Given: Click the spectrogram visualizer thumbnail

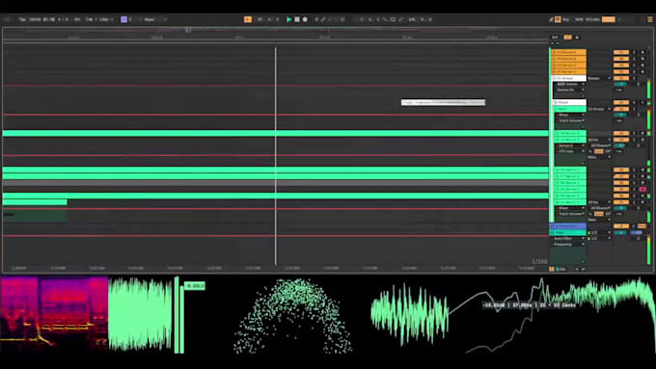Looking at the screenshot, I should [54, 314].
